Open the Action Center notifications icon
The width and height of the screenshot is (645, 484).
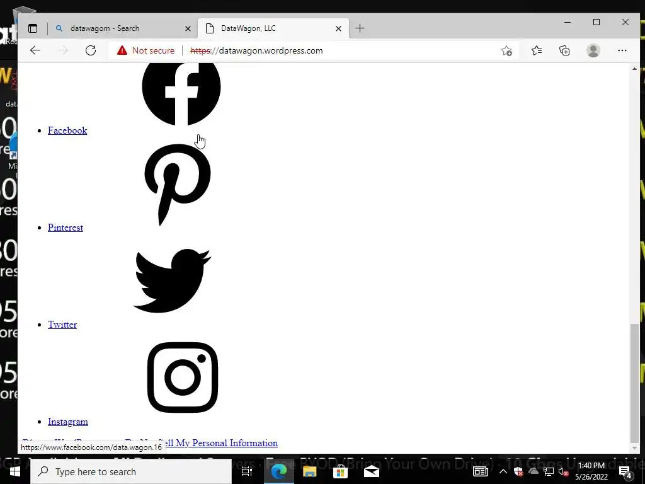point(625,471)
